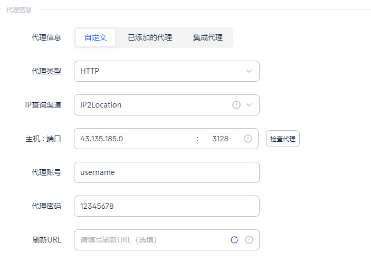Image resolution: width=371 pixels, height=262 pixels.
Task: Click the 代理类型 field label
Action: pyautogui.click(x=46, y=71)
